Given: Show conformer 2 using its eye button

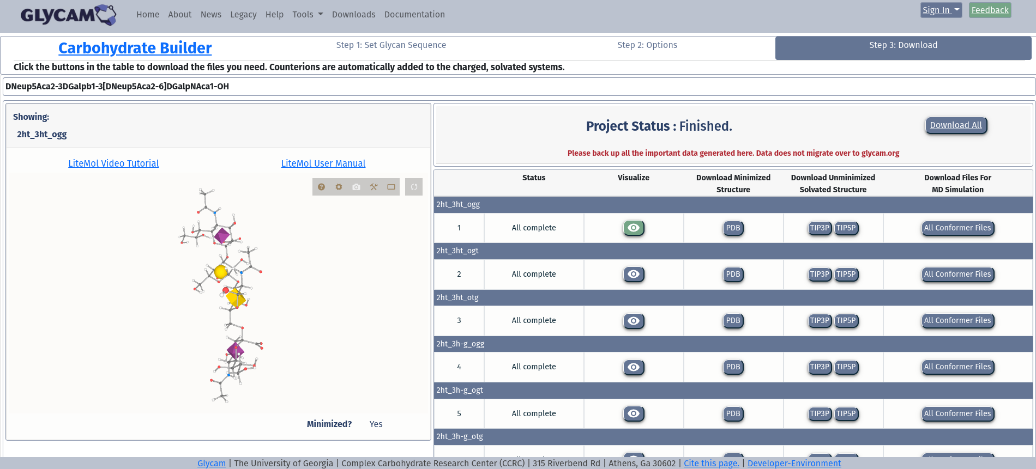Looking at the screenshot, I should pyautogui.click(x=634, y=275).
